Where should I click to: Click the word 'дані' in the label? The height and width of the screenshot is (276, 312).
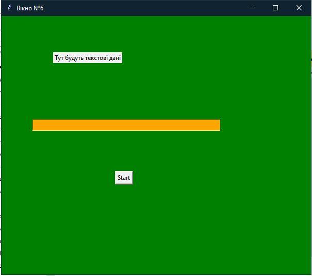point(114,58)
